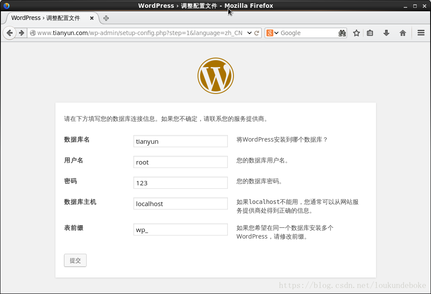The image size is (431, 294).
Task: Bookmark this page with star icon
Action: 356,33
